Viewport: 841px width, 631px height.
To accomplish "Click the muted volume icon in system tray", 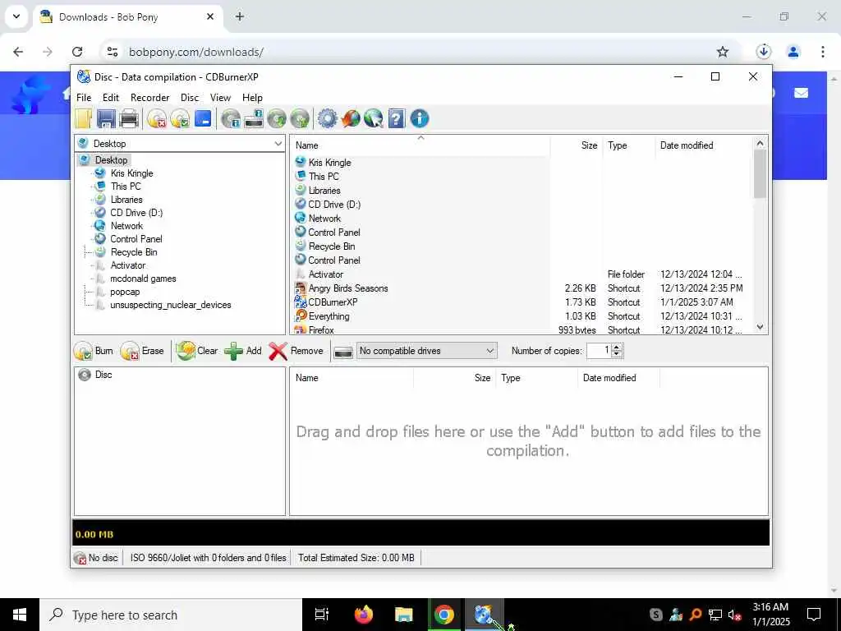I will pos(734,615).
